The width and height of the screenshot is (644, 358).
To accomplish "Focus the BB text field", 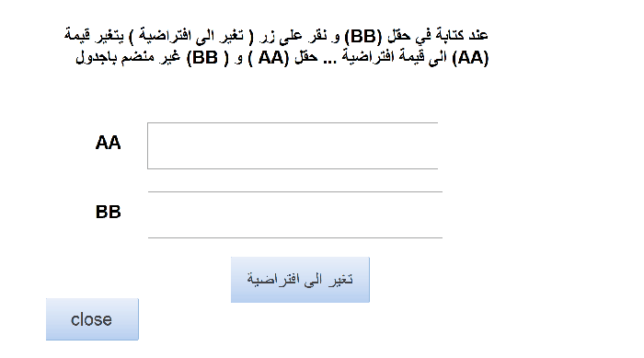I will click(x=295, y=214).
